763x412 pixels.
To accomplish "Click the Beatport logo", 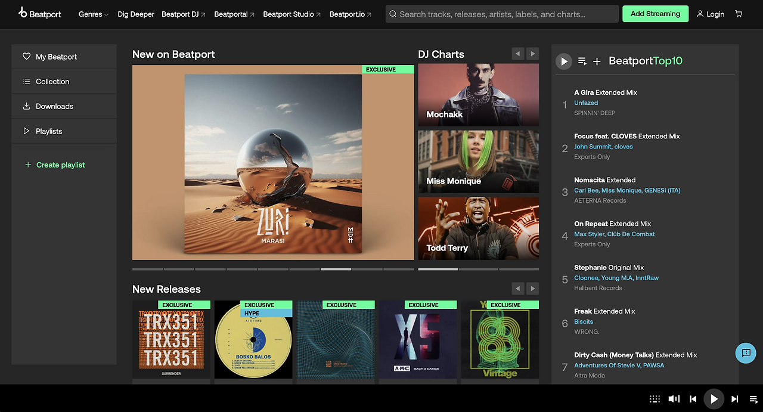I will 39,13.
